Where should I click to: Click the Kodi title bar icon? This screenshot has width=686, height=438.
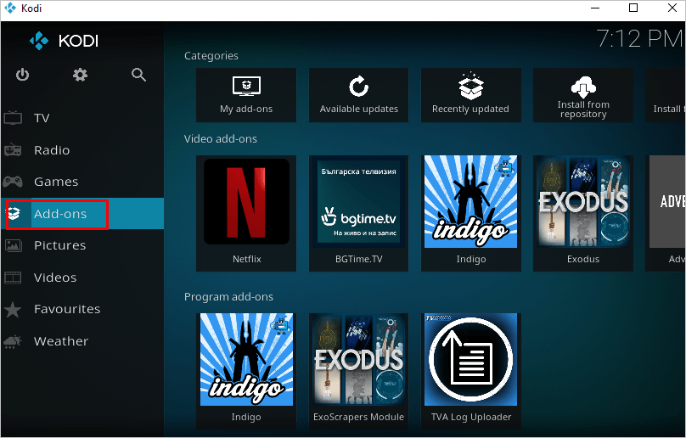click(x=10, y=8)
